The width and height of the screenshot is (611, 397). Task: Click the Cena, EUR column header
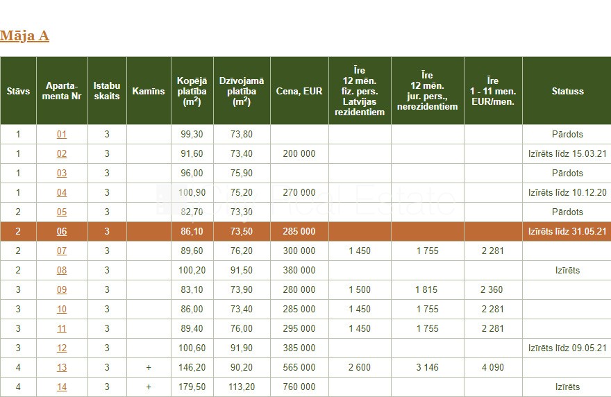point(299,91)
